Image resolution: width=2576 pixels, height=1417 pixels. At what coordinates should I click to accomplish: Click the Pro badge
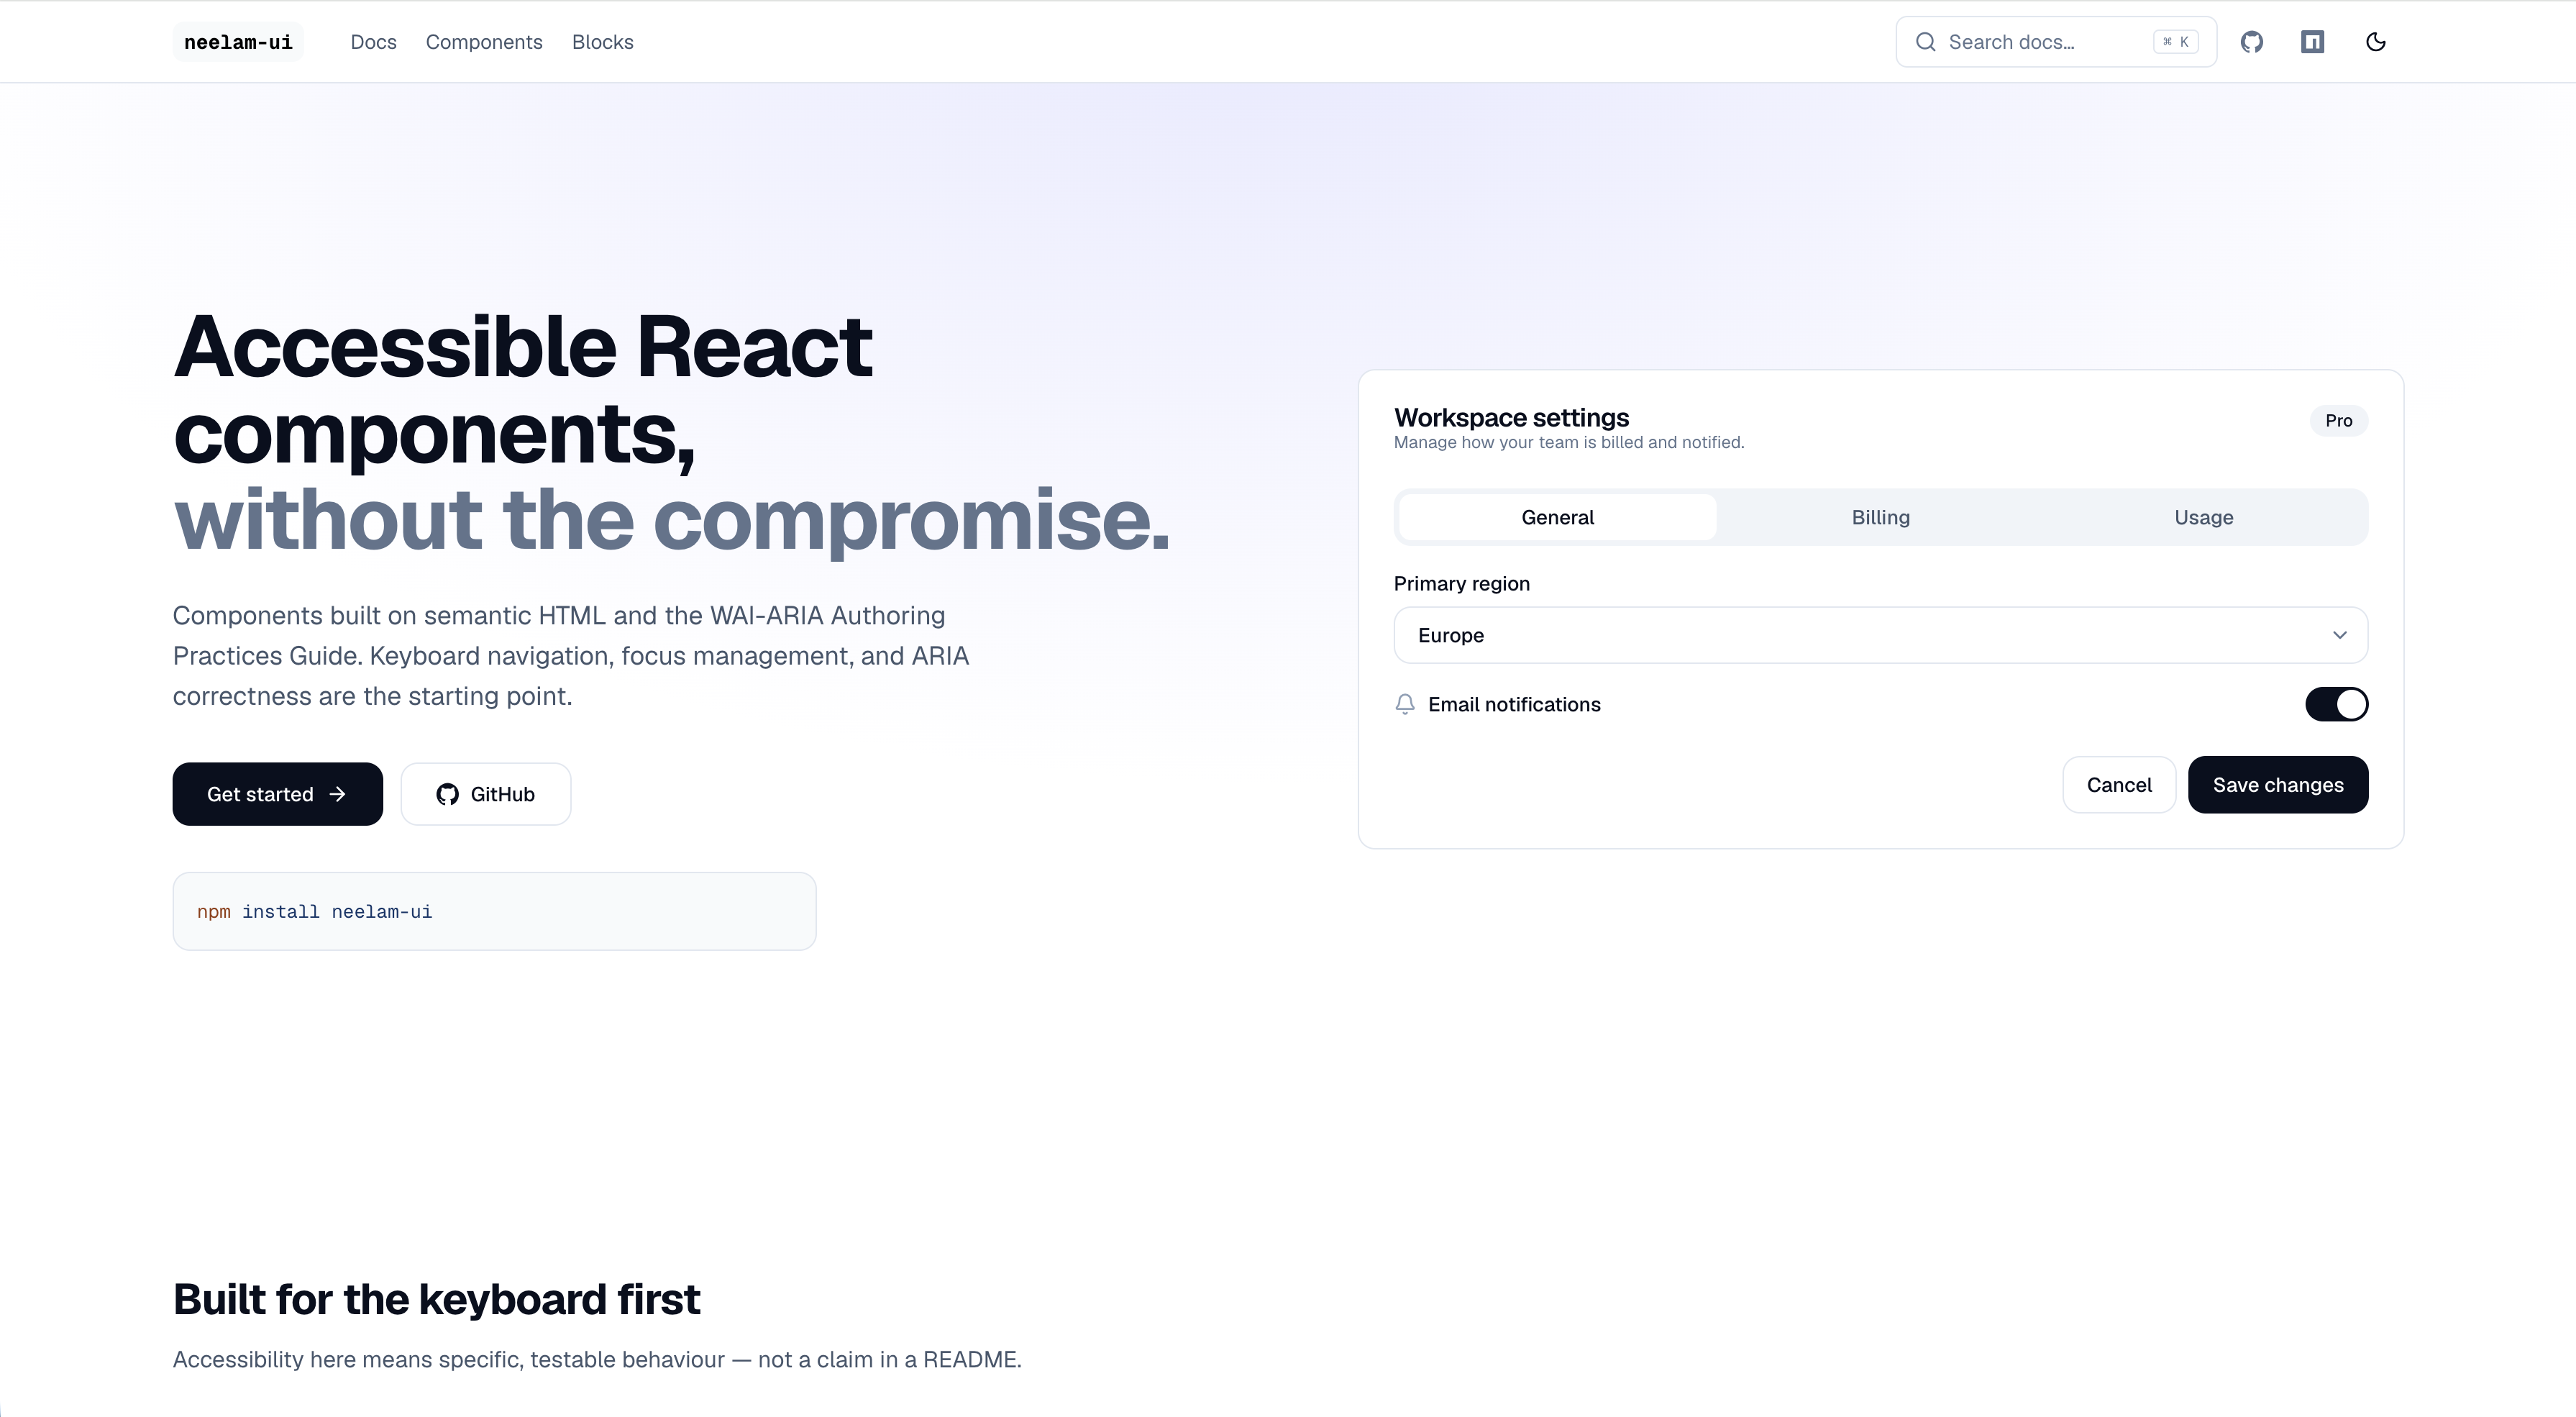[2338, 421]
